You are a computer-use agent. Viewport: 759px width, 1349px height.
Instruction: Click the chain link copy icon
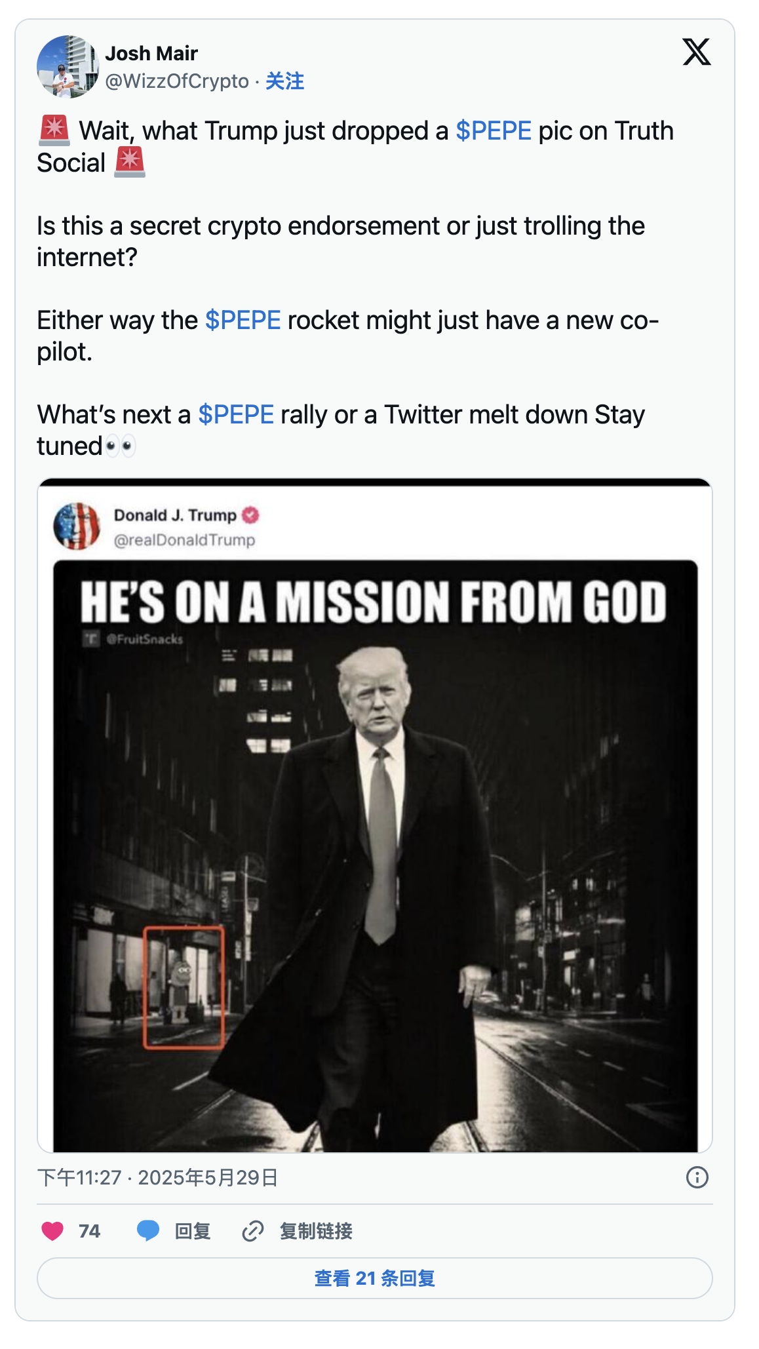point(252,1231)
